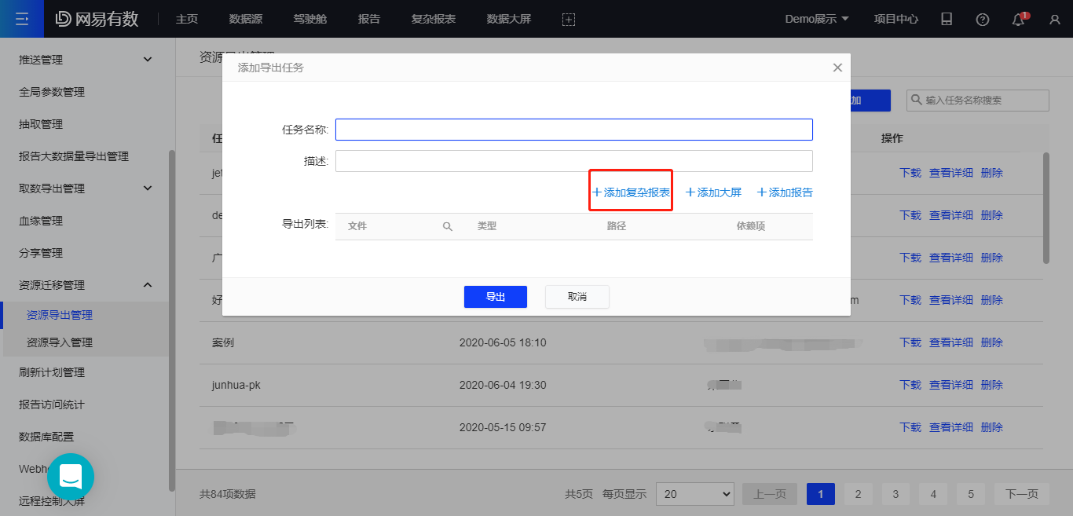Collapse the 资源迁移管理 sidebar section
This screenshot has height=516, width=1073.
148,285
